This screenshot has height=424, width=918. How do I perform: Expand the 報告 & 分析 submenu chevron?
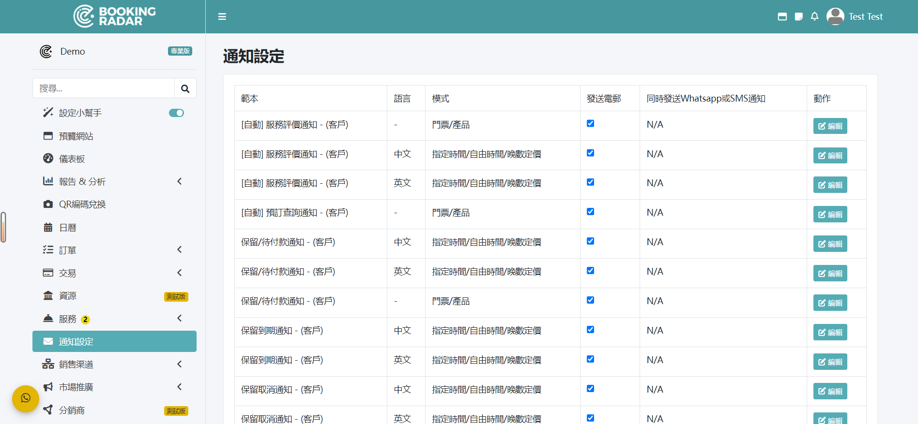tap(180, 181)
